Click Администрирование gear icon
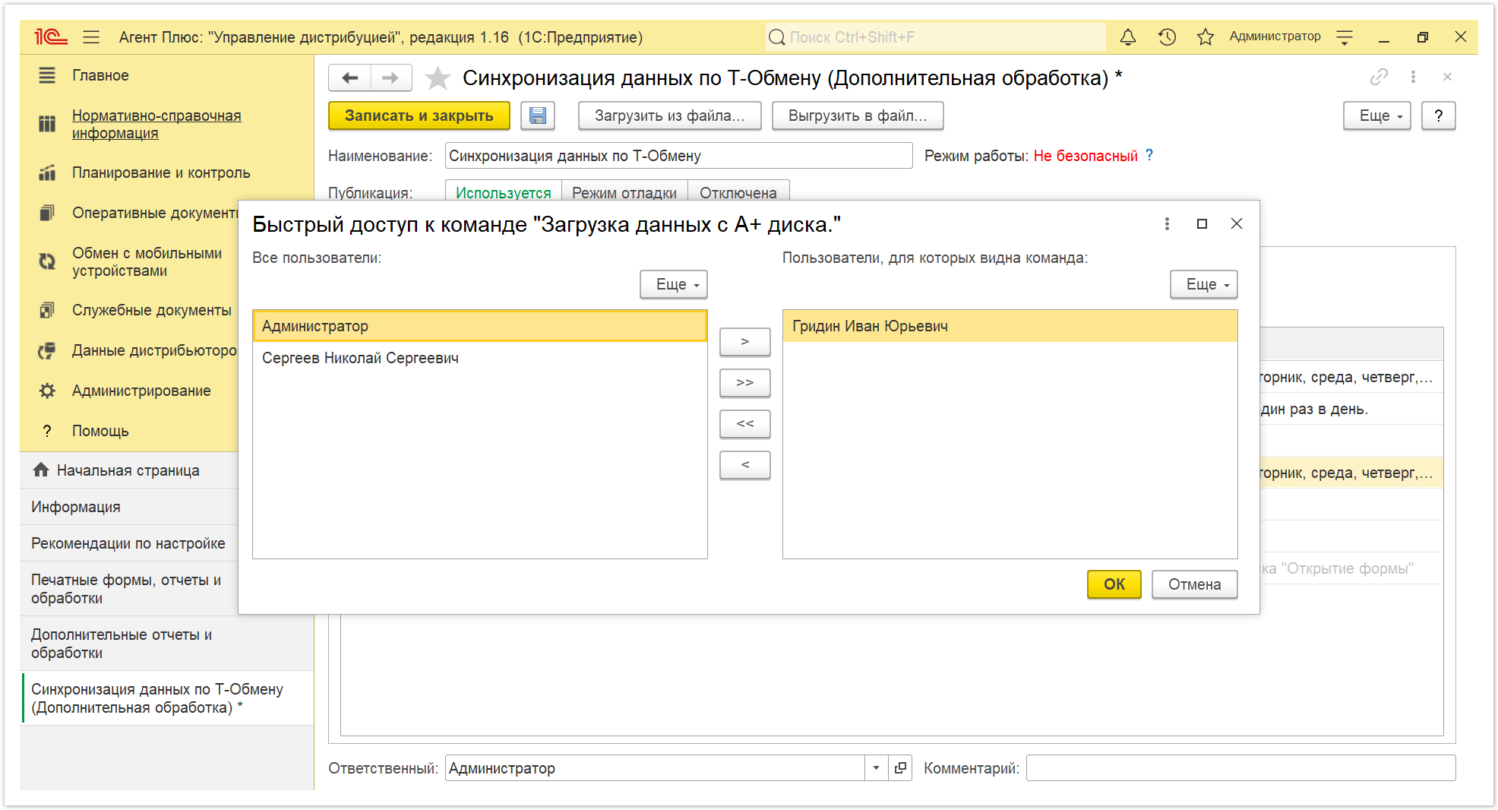The image size is (1498, 810). click(x=47, y=391)
